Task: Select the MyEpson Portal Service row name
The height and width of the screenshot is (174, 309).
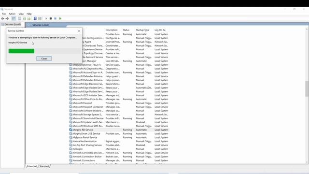Action: pos(85,137)
